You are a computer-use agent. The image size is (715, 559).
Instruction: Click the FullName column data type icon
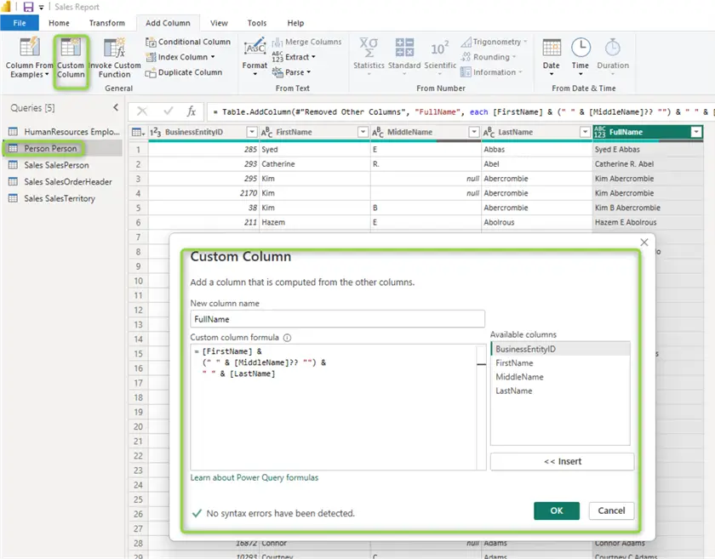(600, 132)
